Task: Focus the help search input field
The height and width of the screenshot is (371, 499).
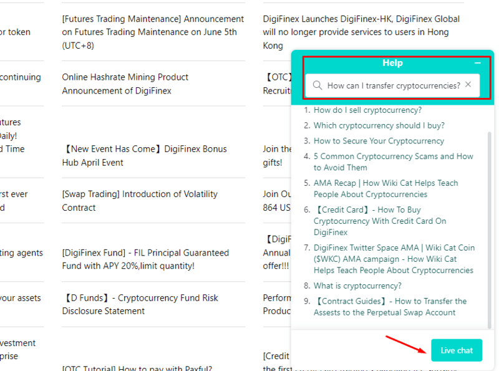Action: click(392, 85)
